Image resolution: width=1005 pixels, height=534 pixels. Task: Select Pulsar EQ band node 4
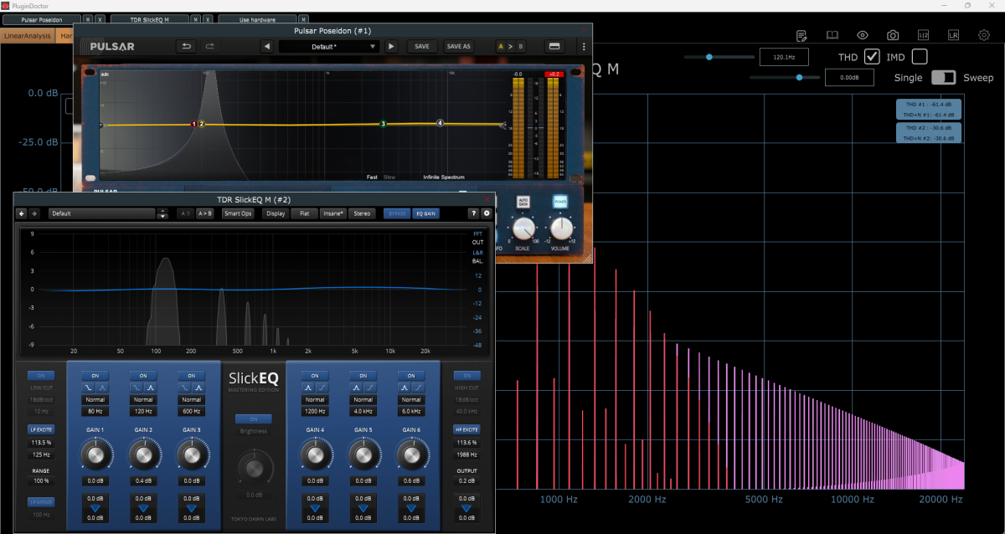tap(440, 123)
